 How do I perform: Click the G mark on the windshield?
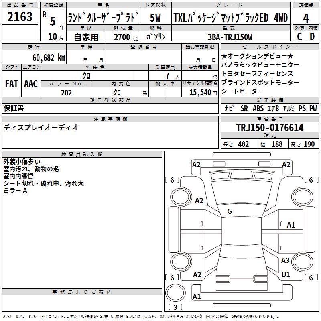coord(230,211)
